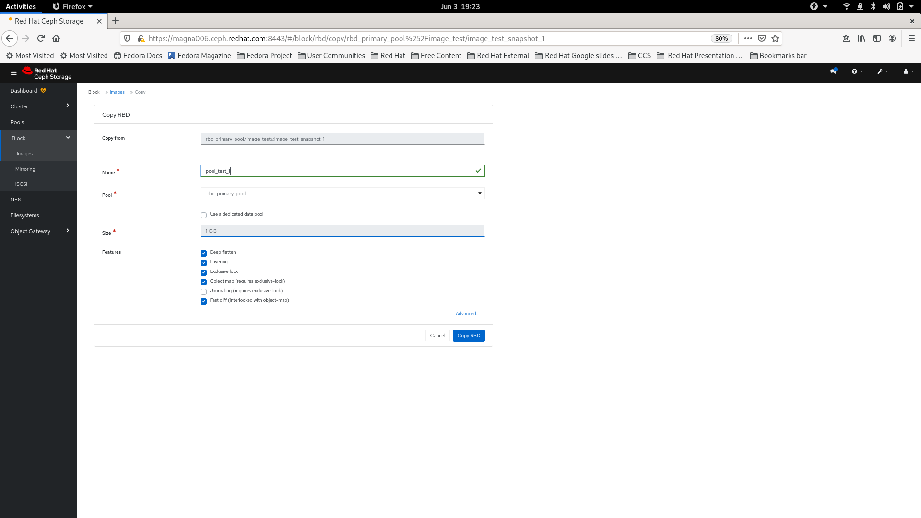Toggle the Deep flatten checkbox
921x518 pixels.
[x=204, y=253]
